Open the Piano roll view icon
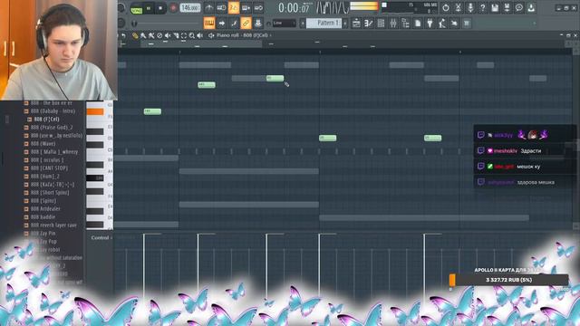 click(x=369, y=24)
